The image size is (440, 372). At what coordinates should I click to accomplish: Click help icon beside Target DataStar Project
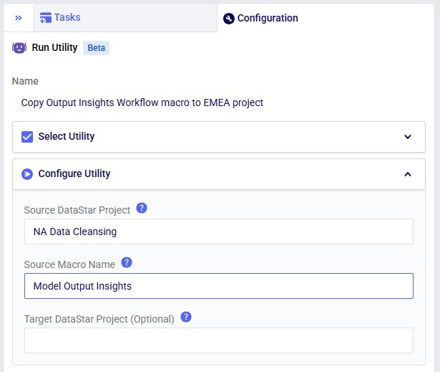tap(186, 317)
